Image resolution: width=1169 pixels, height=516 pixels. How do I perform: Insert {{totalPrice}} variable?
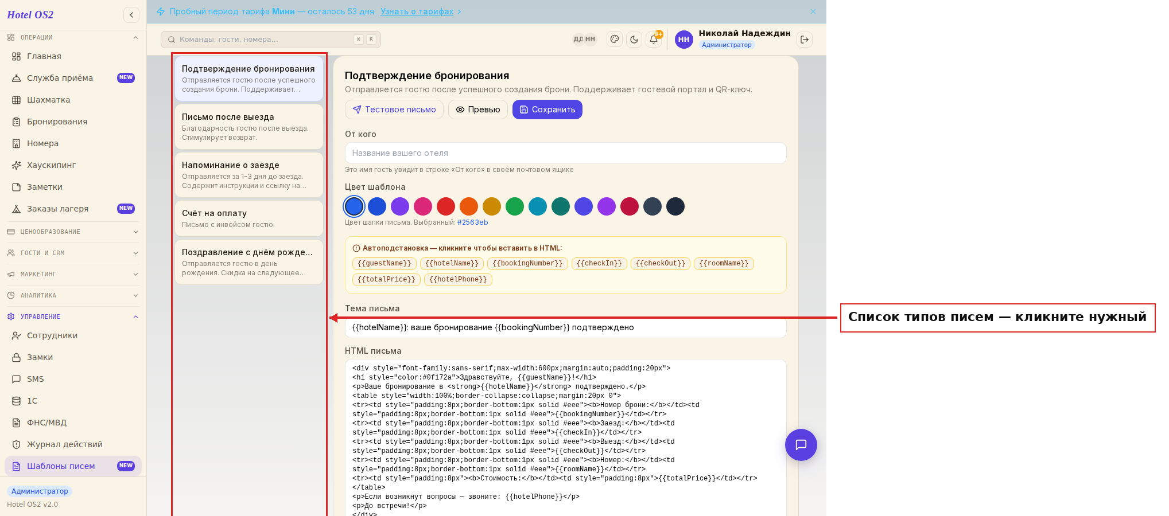click(386, 280)
